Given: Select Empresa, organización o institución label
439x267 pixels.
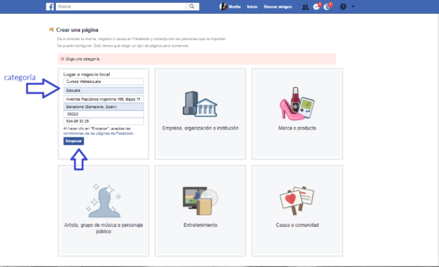Looking at the screenshot, I should [x=201, y=128].
